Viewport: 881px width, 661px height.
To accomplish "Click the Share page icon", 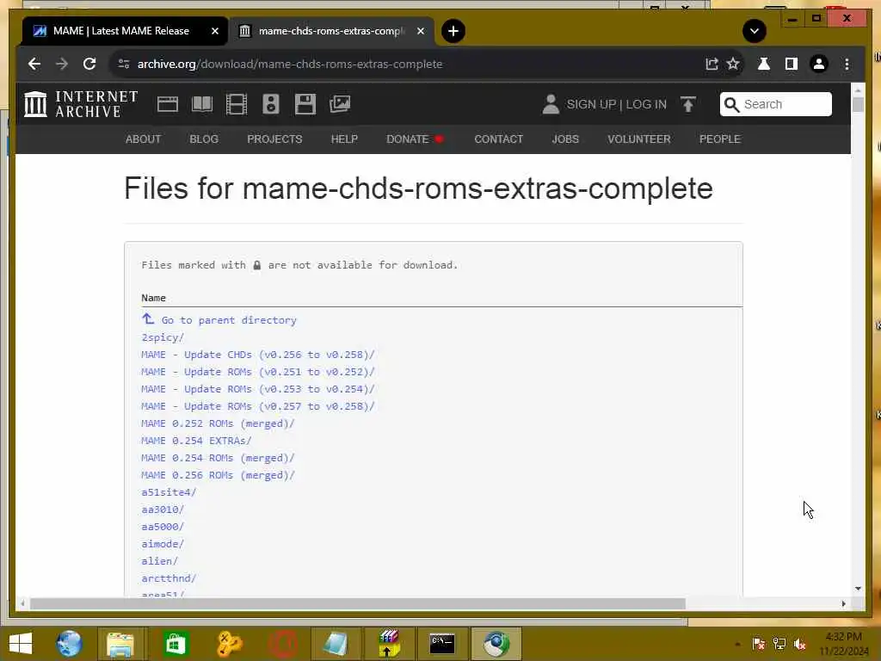I will click(x=712, y=64).
